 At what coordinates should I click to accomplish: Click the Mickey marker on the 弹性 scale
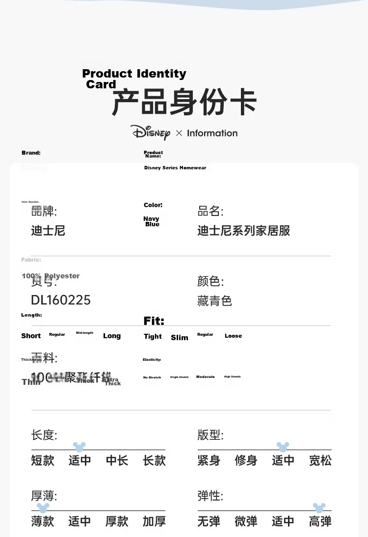pyautogui.click(x=319, y=508)
